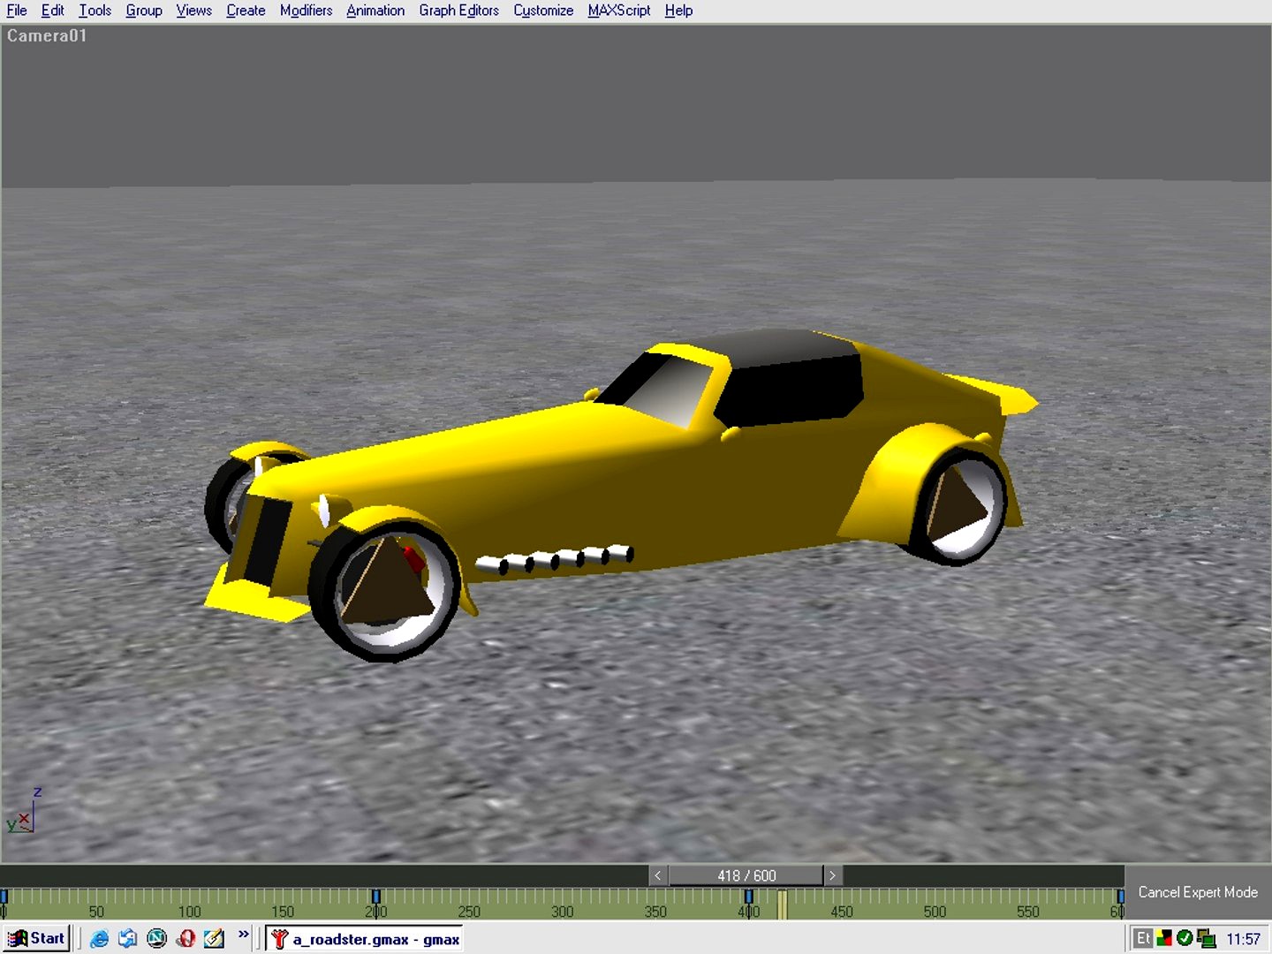Click the 418 / 600 time slider handle
The image size is (1272, 954).
coord(746,875)
